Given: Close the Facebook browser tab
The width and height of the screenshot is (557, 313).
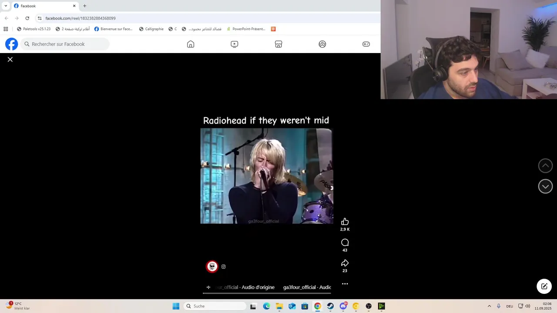Looking at the screenshot, I should click(x=74, y=6).
